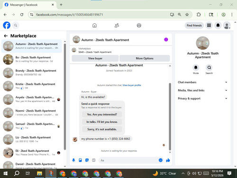Screen dimensions: 237x178
Task: Bookmark page with the star icon
Action: (x=187, y=15)
